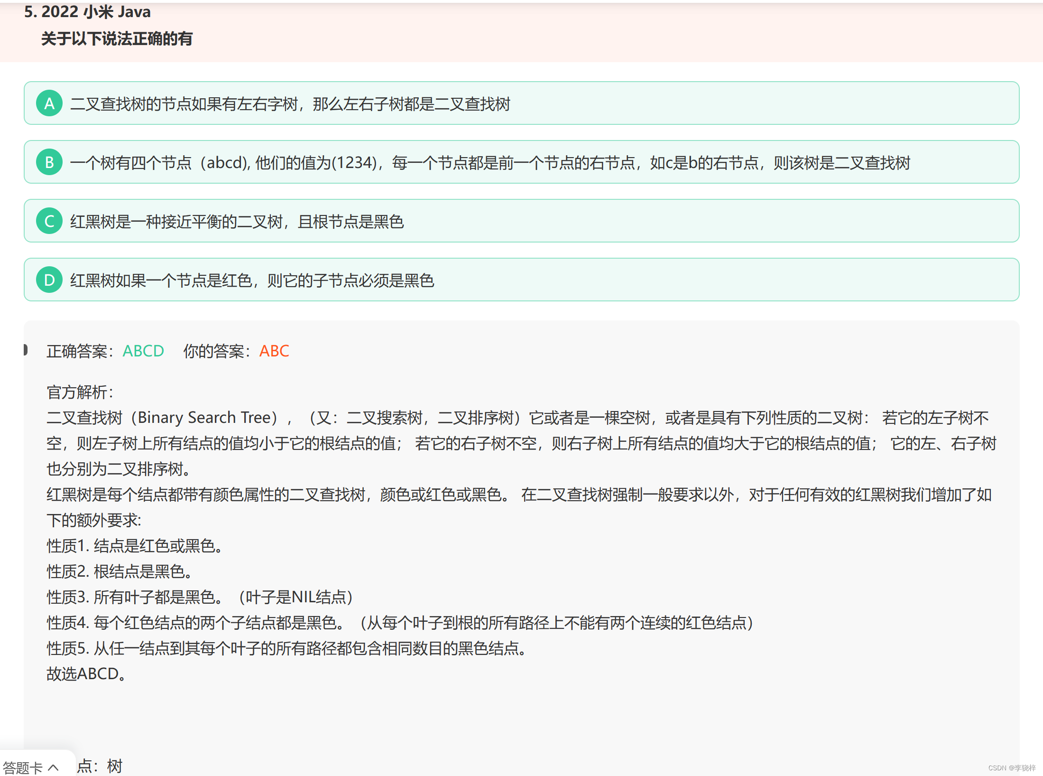The width and height of the screenshot is (1043, 776).
Task: Click the question title 2022 小米 Java
Action: [x=95, y=12]
